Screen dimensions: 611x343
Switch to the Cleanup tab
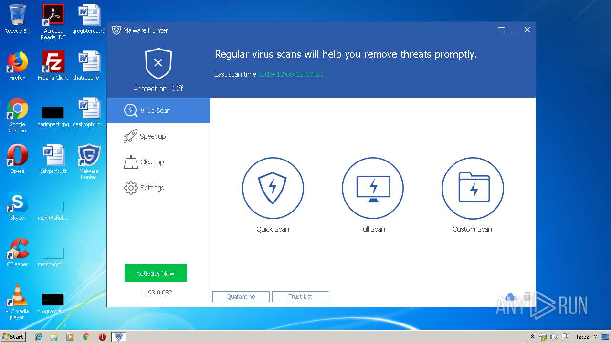158,162
